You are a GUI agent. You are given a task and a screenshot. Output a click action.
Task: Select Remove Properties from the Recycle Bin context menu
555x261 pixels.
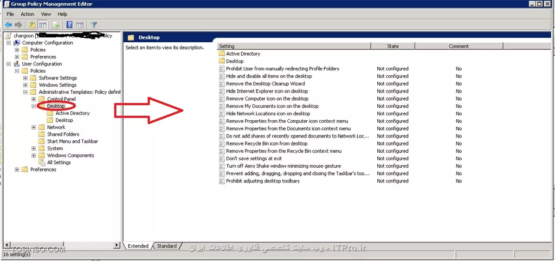click(x=284, y=151)
